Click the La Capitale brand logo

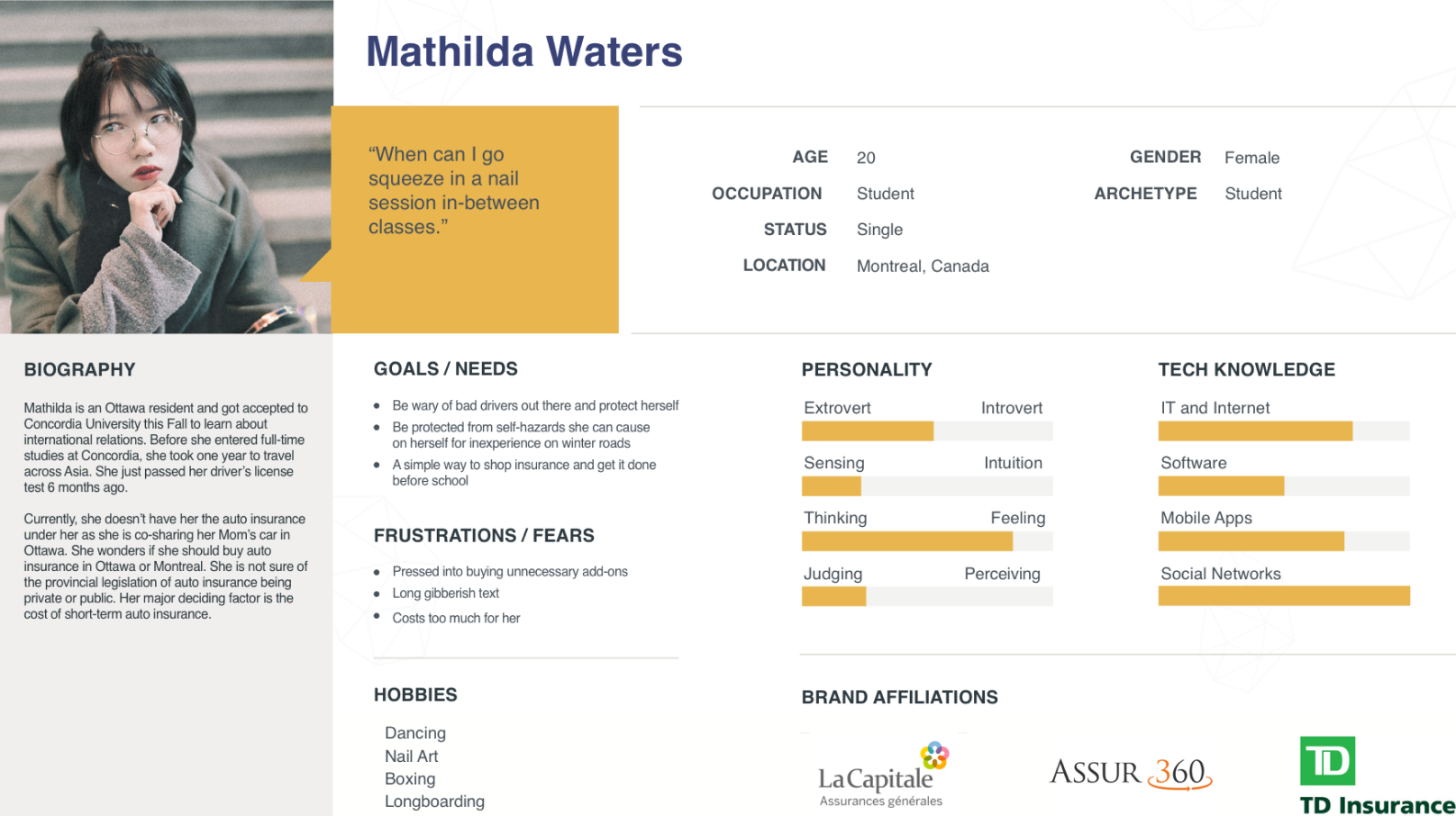coord(883,775)
